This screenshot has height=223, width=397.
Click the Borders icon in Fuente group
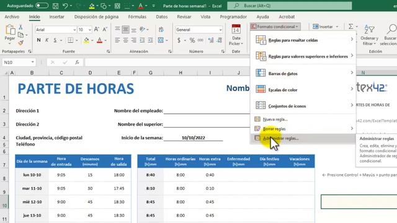(70, 40)
